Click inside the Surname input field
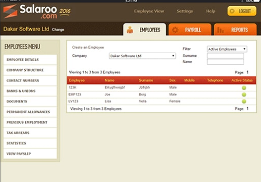 [226, 56]
